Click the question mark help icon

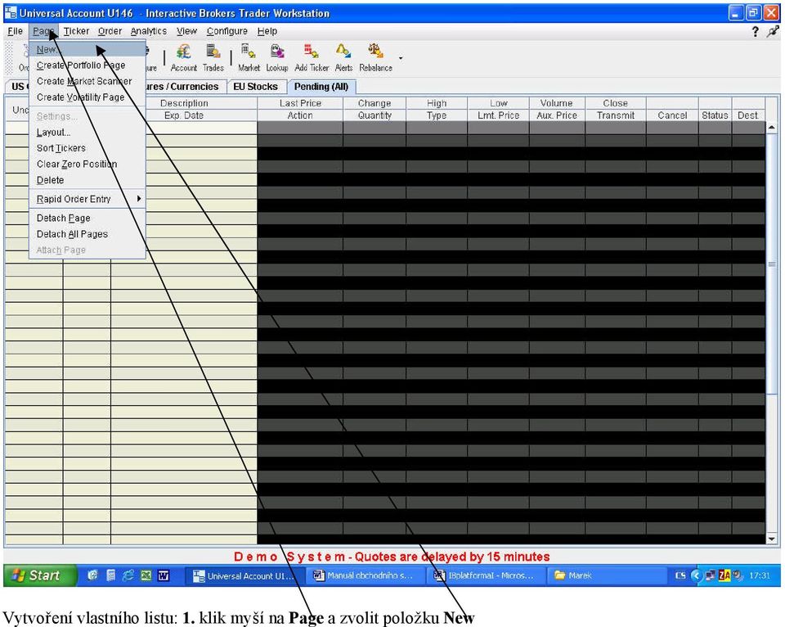[x=756, y=32]
